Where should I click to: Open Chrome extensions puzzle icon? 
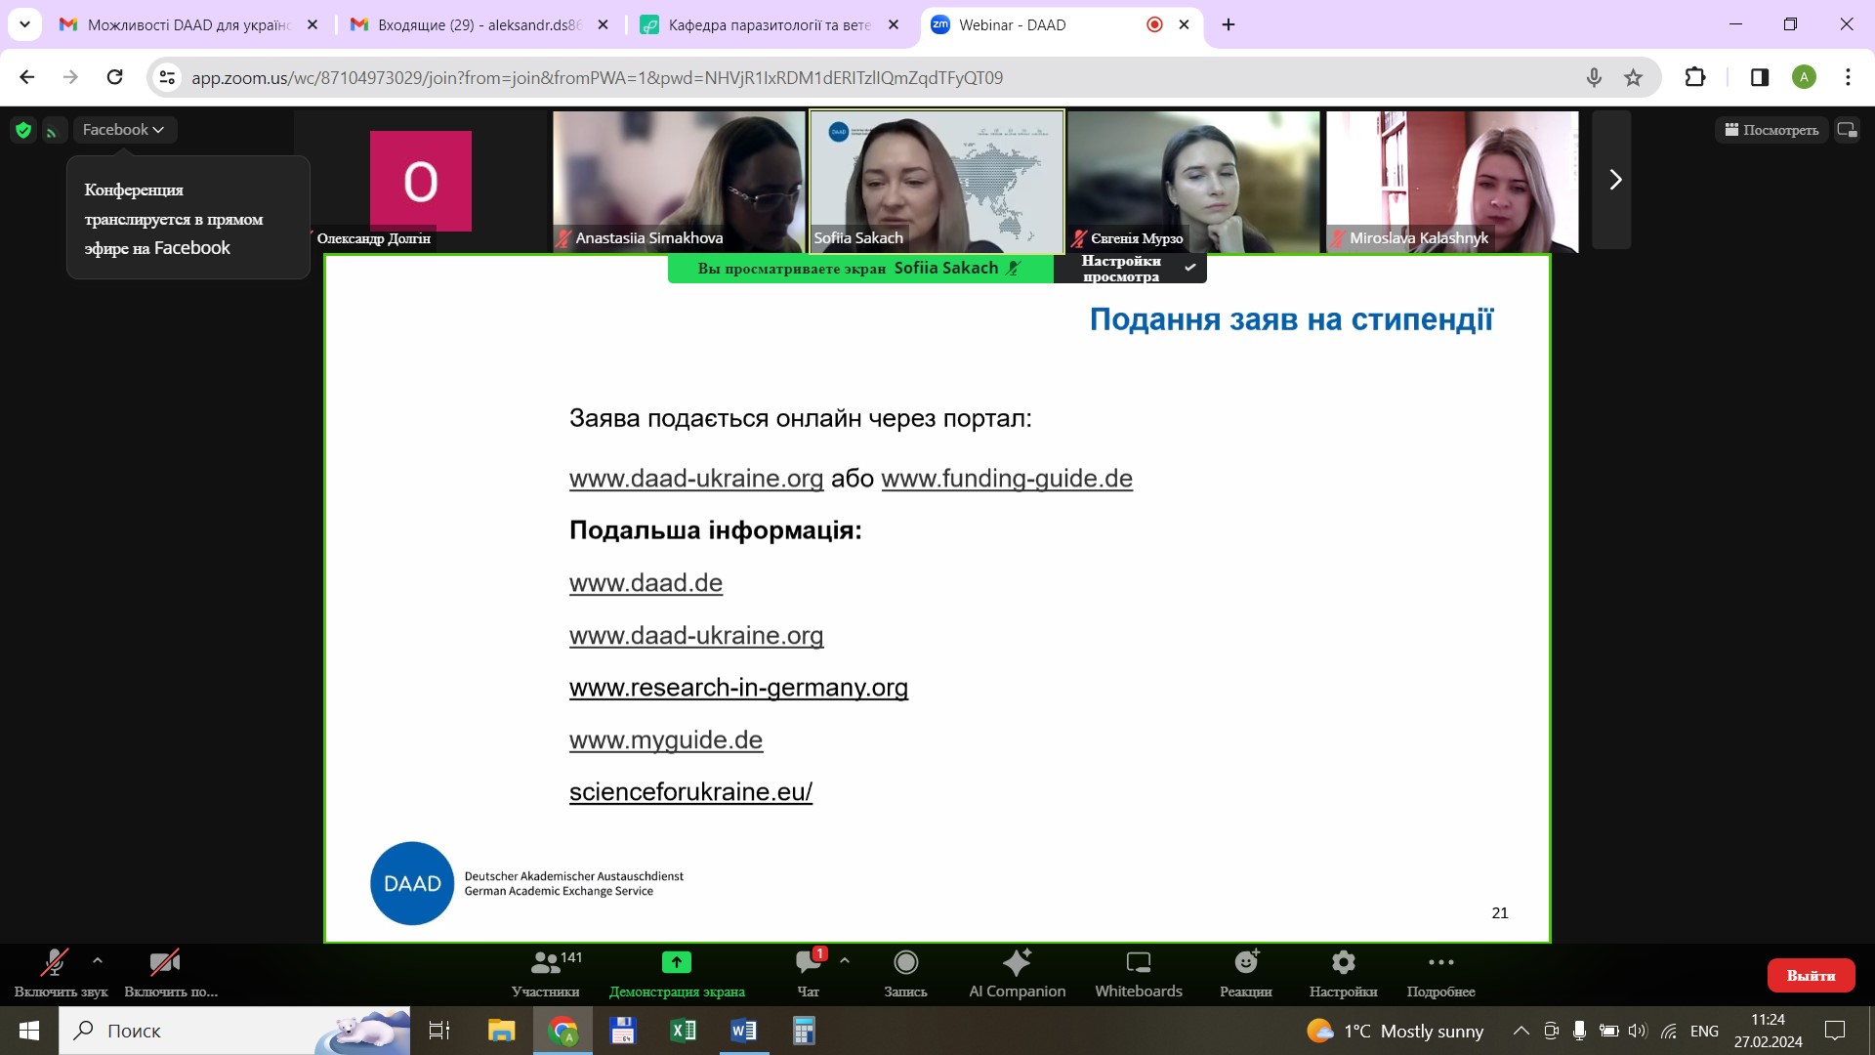pyautogui.click(x=1695, y=77)
